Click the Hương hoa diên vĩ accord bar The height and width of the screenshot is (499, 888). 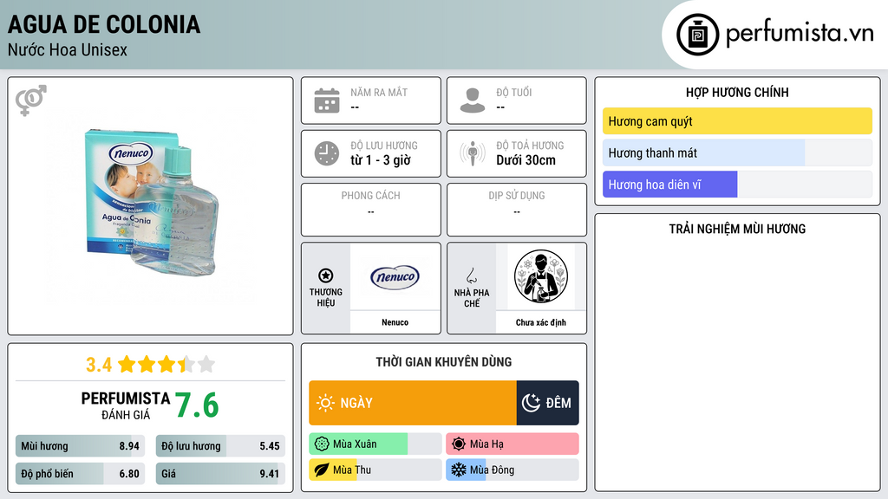[737, 185]
